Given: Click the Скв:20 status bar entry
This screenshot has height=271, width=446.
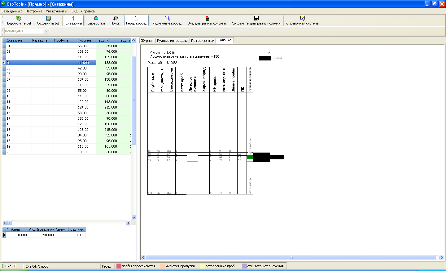Looking at the screenshot, I should [x=11, y=266].
